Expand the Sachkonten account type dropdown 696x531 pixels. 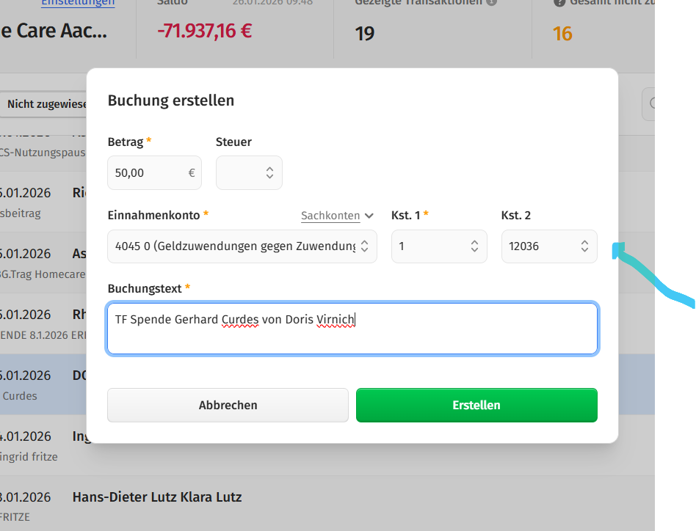(x=337, y=216)
